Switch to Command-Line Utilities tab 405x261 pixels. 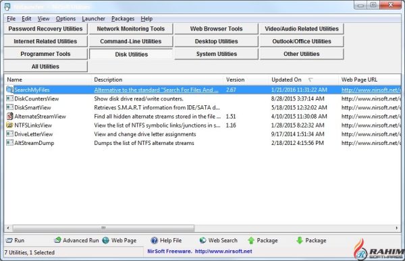point(131,41)
